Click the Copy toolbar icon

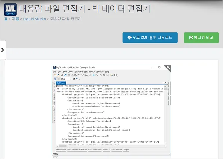tap(72, 75)
